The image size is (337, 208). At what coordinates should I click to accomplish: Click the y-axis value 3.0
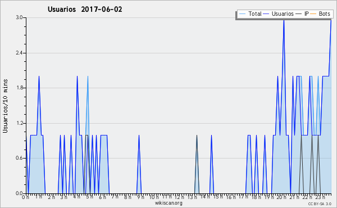pyautogui.click(x=19, y=17)
